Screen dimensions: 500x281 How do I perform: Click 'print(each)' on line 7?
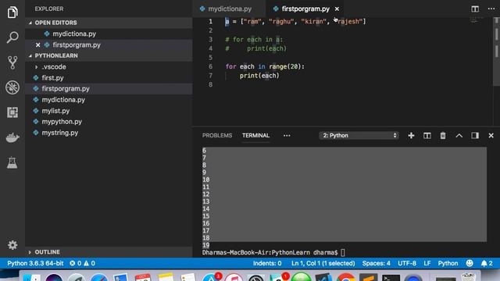[259, 76]
